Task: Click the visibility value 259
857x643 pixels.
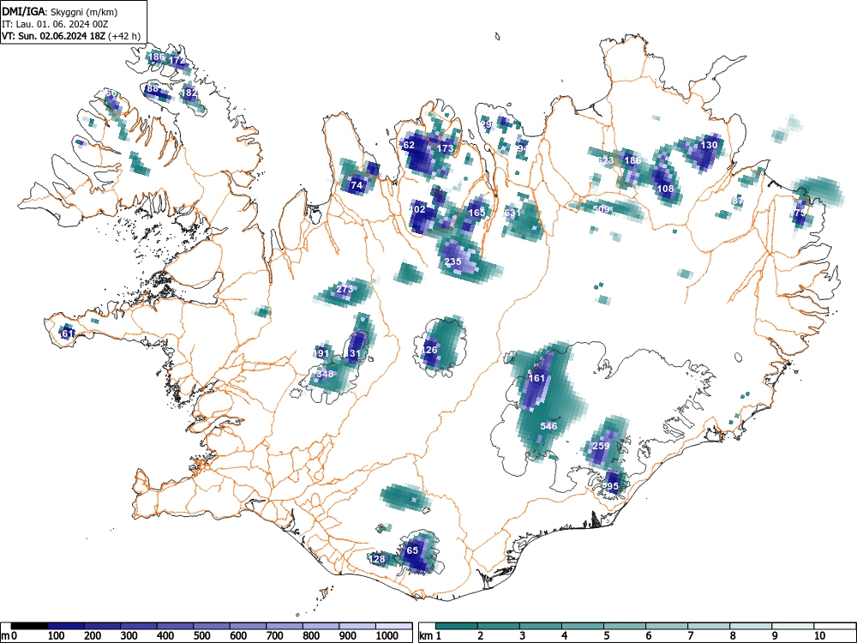Action: point(601,446)
